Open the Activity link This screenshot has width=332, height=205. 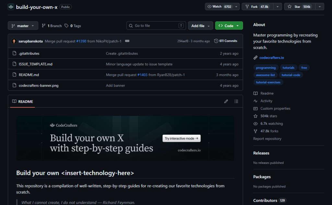point(266,101)
